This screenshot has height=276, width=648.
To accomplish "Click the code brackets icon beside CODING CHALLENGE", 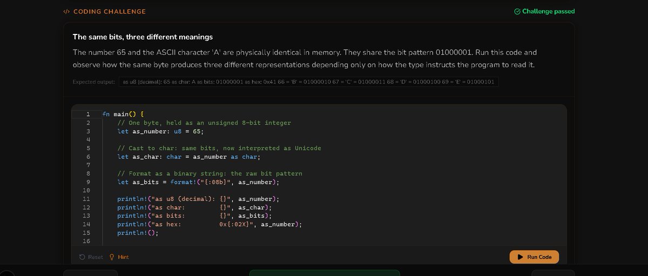I will tap(66, 11).
